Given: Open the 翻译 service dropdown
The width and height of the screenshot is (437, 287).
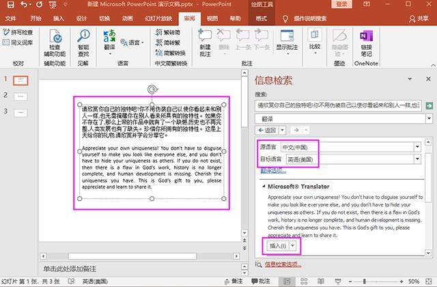Looking at the screenshot, I should click(429, 119).
